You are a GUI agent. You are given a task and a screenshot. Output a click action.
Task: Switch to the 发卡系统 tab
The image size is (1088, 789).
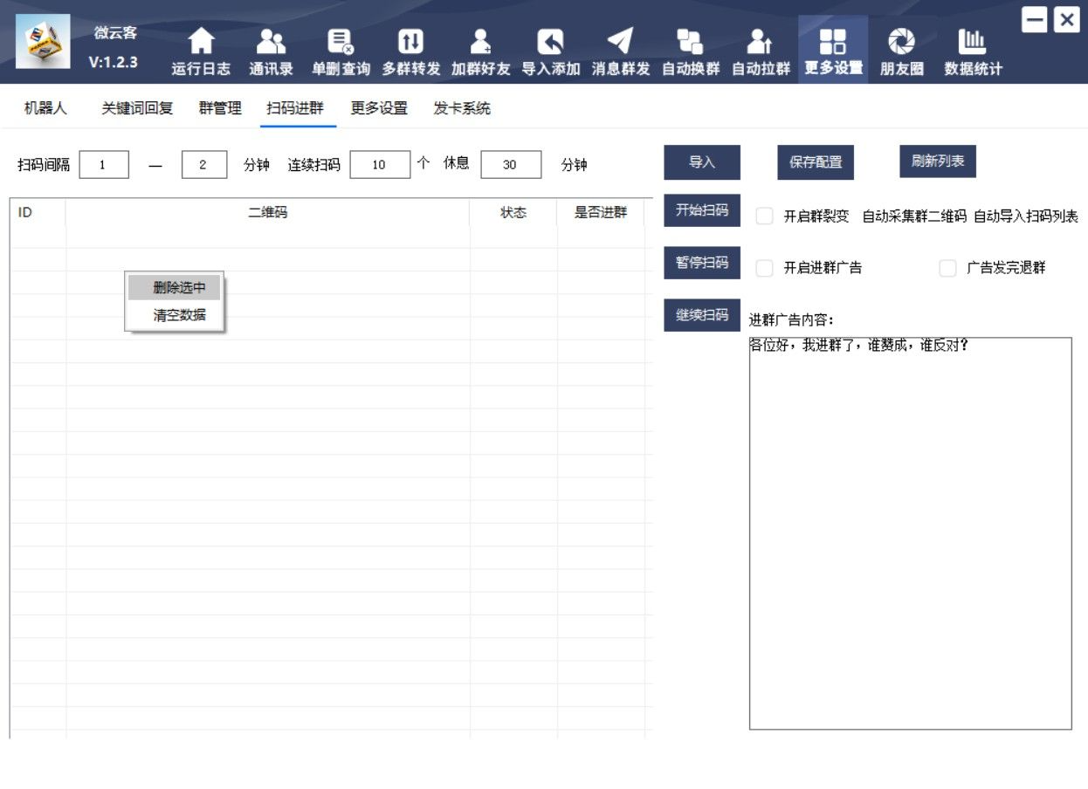(x=462, y=108)
